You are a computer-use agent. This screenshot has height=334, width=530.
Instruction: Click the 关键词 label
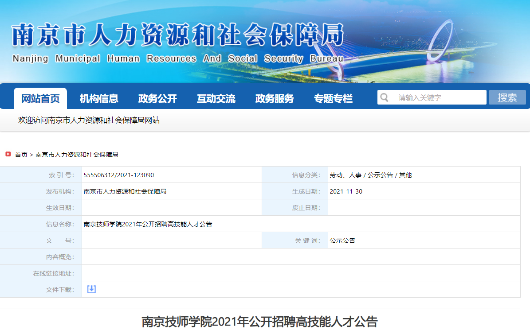(307, 241)
